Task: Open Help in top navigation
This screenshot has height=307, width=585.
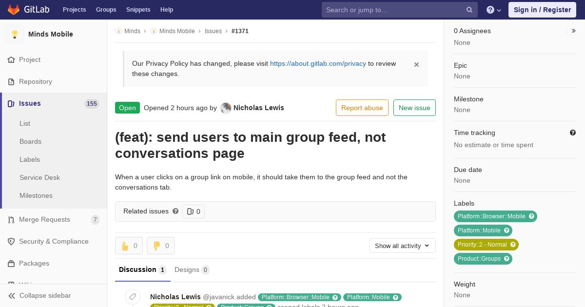Action: (167, 10)
